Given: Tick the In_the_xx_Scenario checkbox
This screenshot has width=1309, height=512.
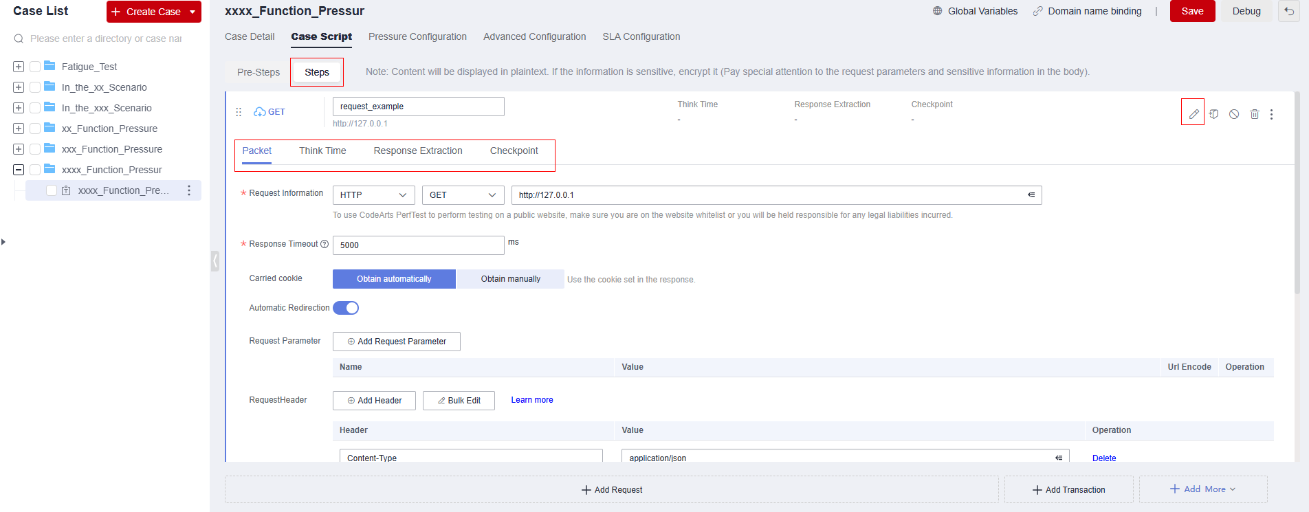Looking at the screenshot, I should [35, 87].
